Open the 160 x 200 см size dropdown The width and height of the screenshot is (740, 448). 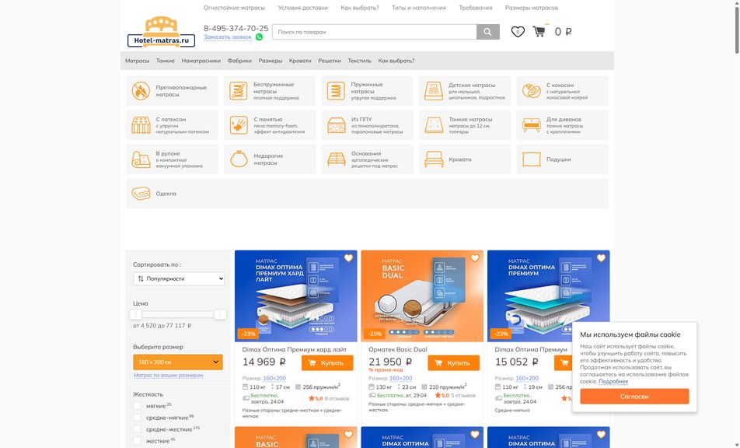[x=178, y=362]
